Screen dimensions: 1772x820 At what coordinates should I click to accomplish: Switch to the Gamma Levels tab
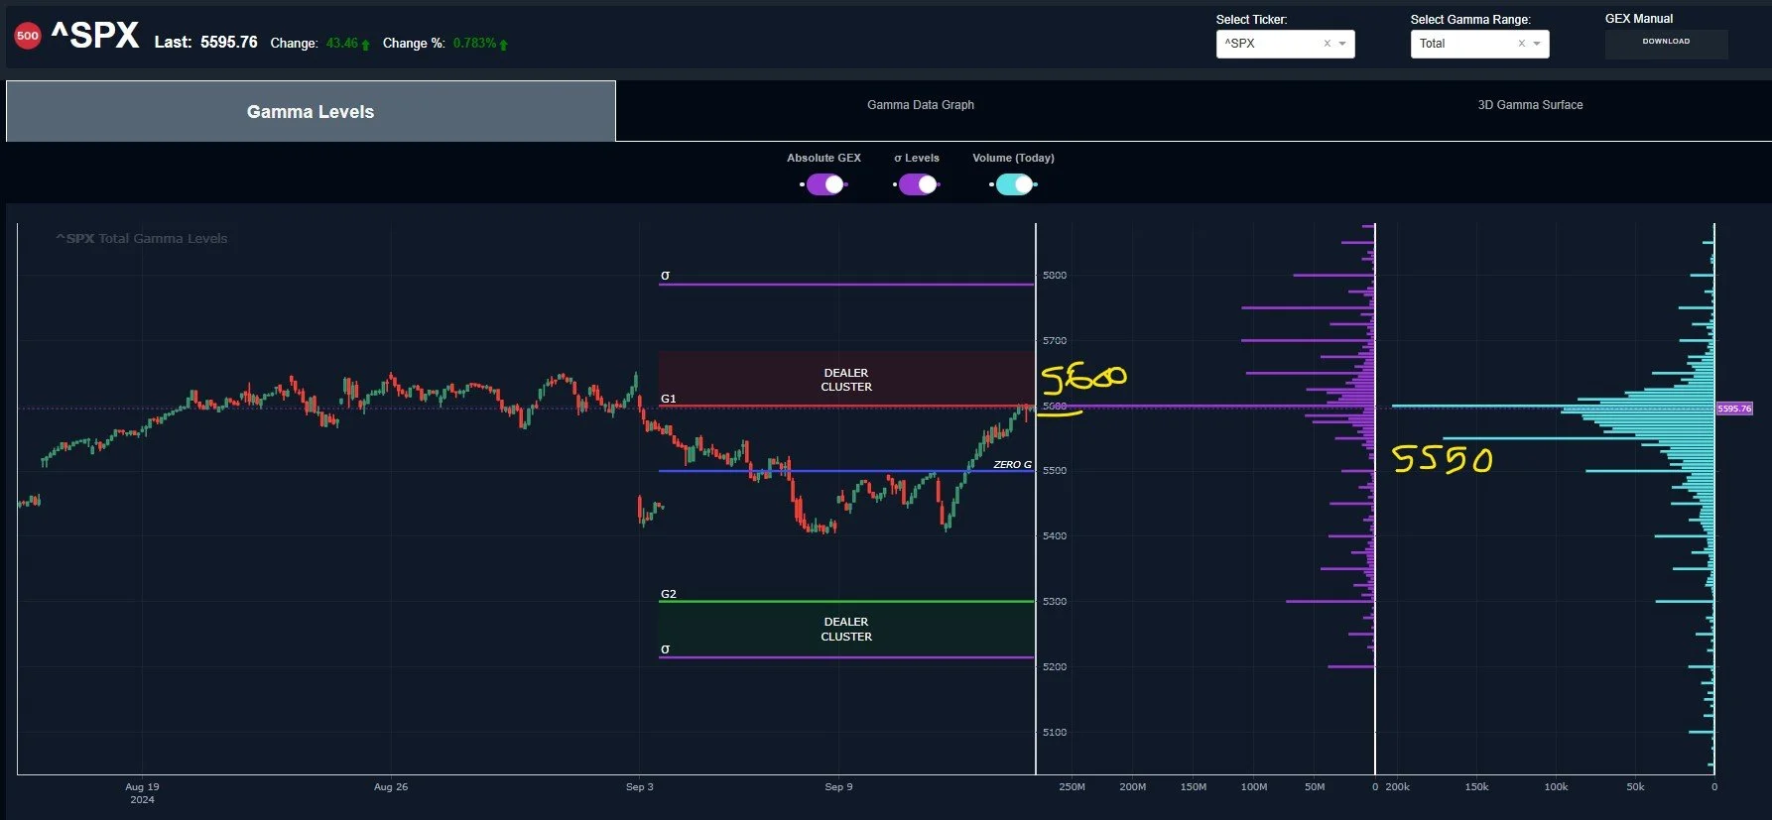point(311,111)
